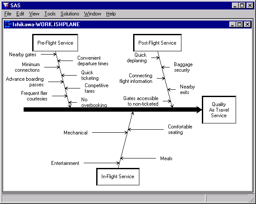Open the Window menu
256x204 pixels.
pos(93,14)
